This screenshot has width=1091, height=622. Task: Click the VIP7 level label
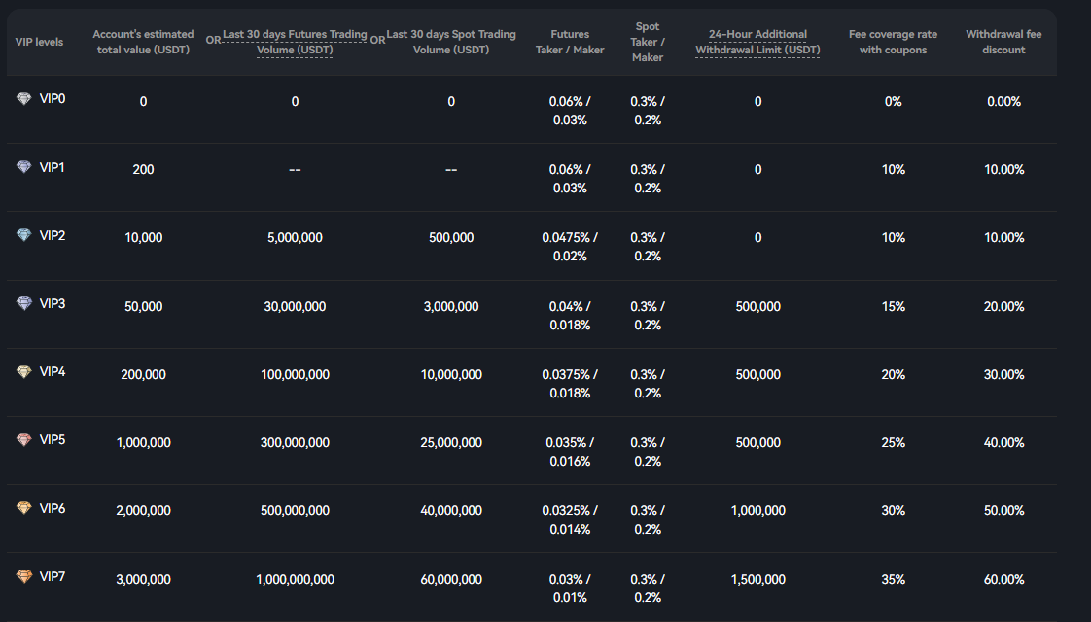(53, 576)
